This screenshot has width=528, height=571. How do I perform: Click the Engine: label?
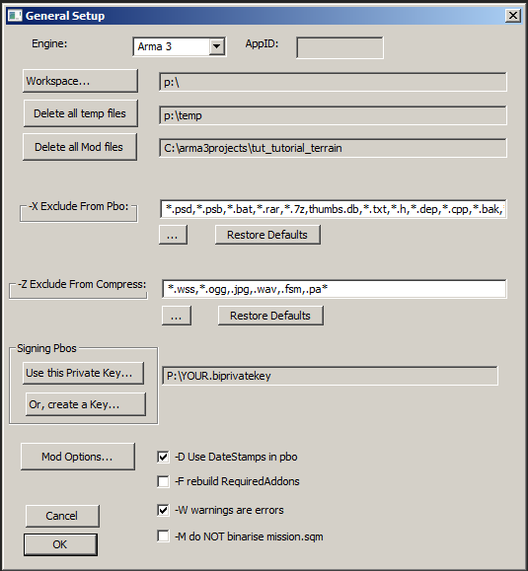(49, 43)
